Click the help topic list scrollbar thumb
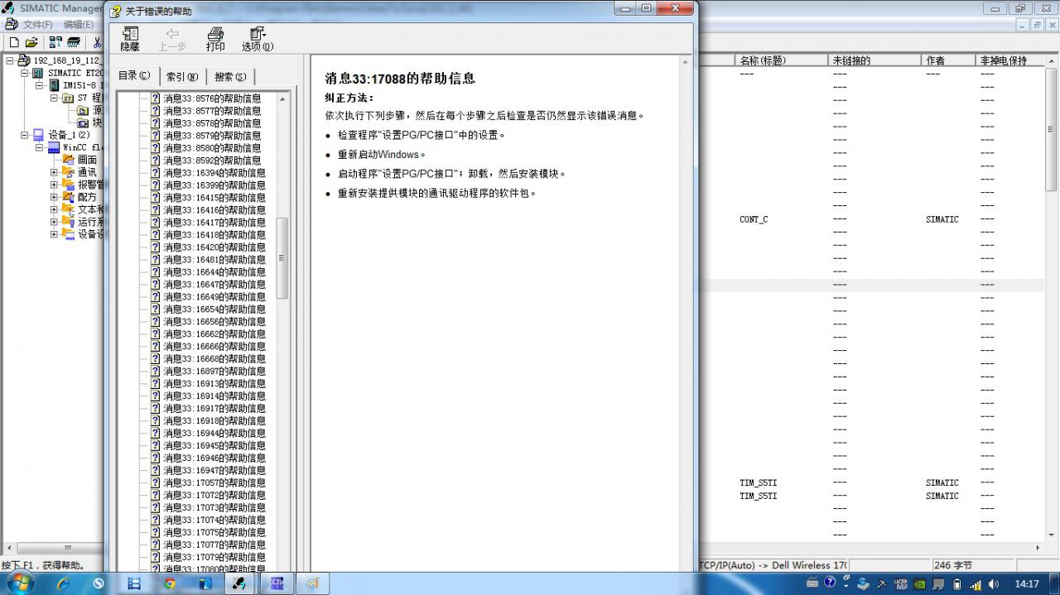Screen dimensions: 1060x595 (x=282, y=258)
